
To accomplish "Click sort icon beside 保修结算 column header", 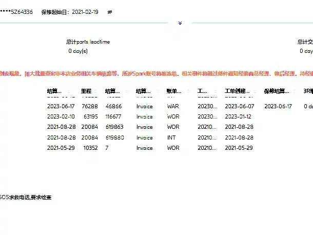I will coord(295,91).
